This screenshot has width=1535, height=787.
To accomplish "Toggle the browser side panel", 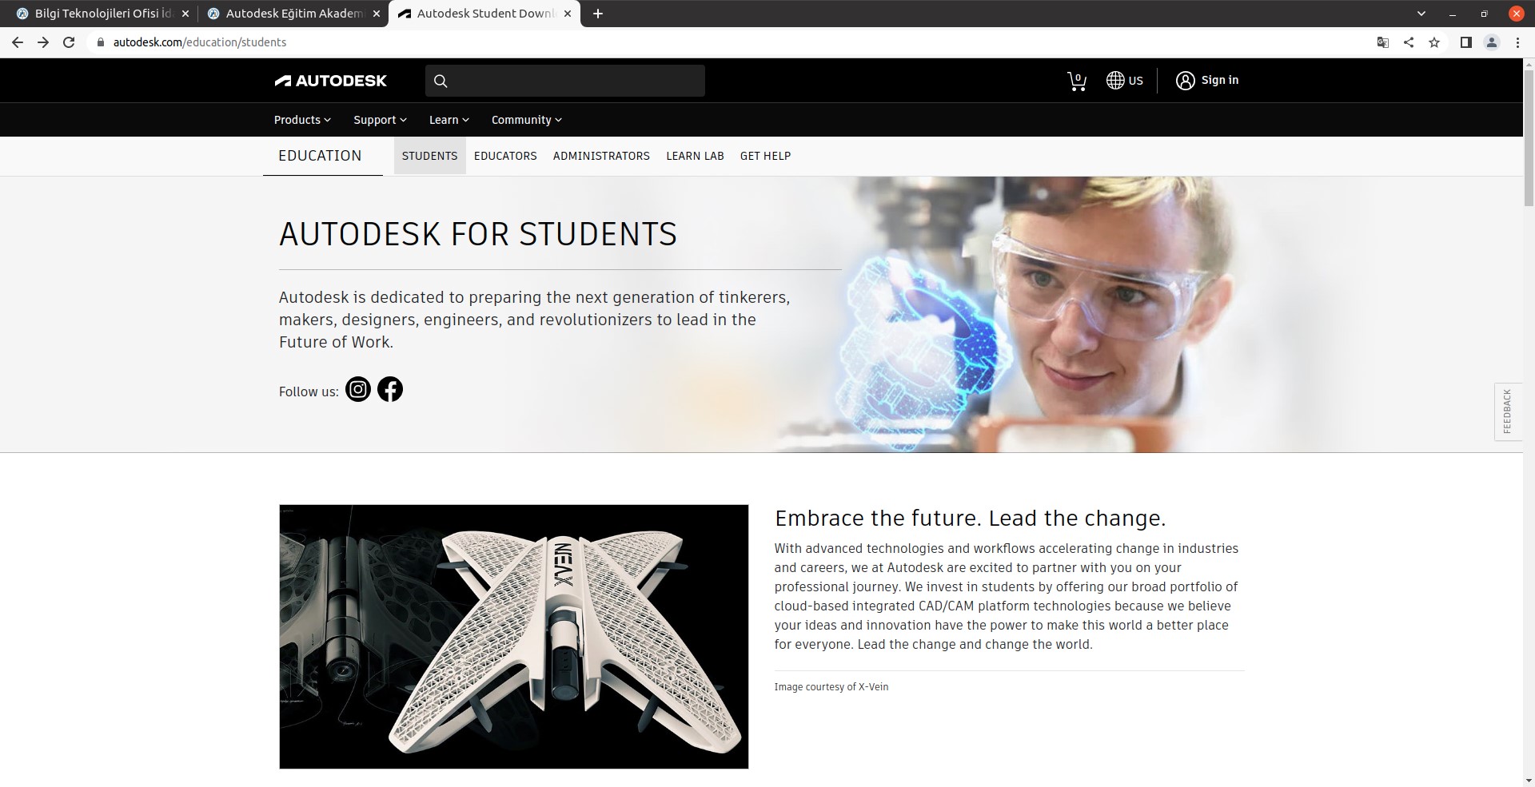I will click(x=1465, y=42).
